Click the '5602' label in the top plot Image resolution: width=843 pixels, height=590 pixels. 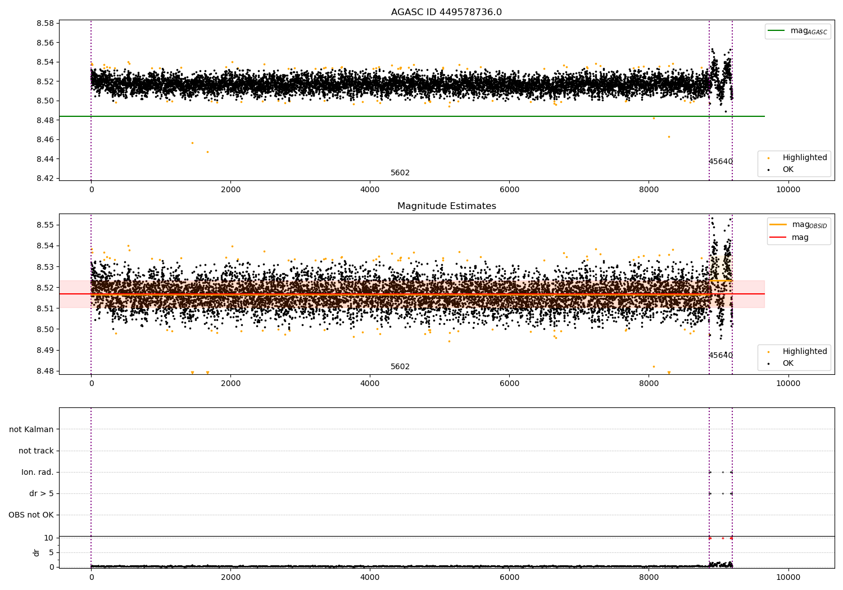[400, 173]
